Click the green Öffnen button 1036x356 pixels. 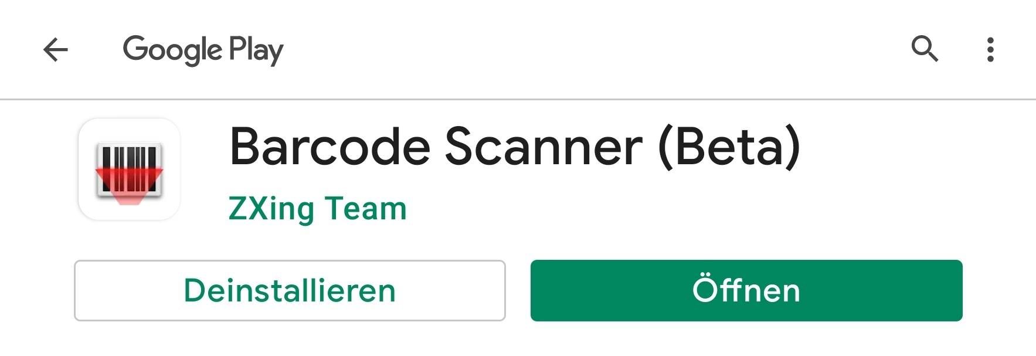coord(746,290)
